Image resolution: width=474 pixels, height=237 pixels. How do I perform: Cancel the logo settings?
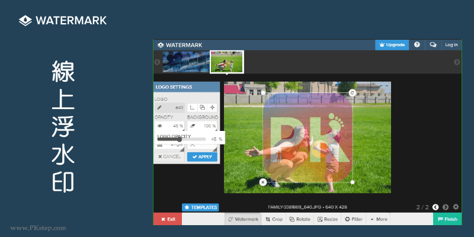(169, 156)
